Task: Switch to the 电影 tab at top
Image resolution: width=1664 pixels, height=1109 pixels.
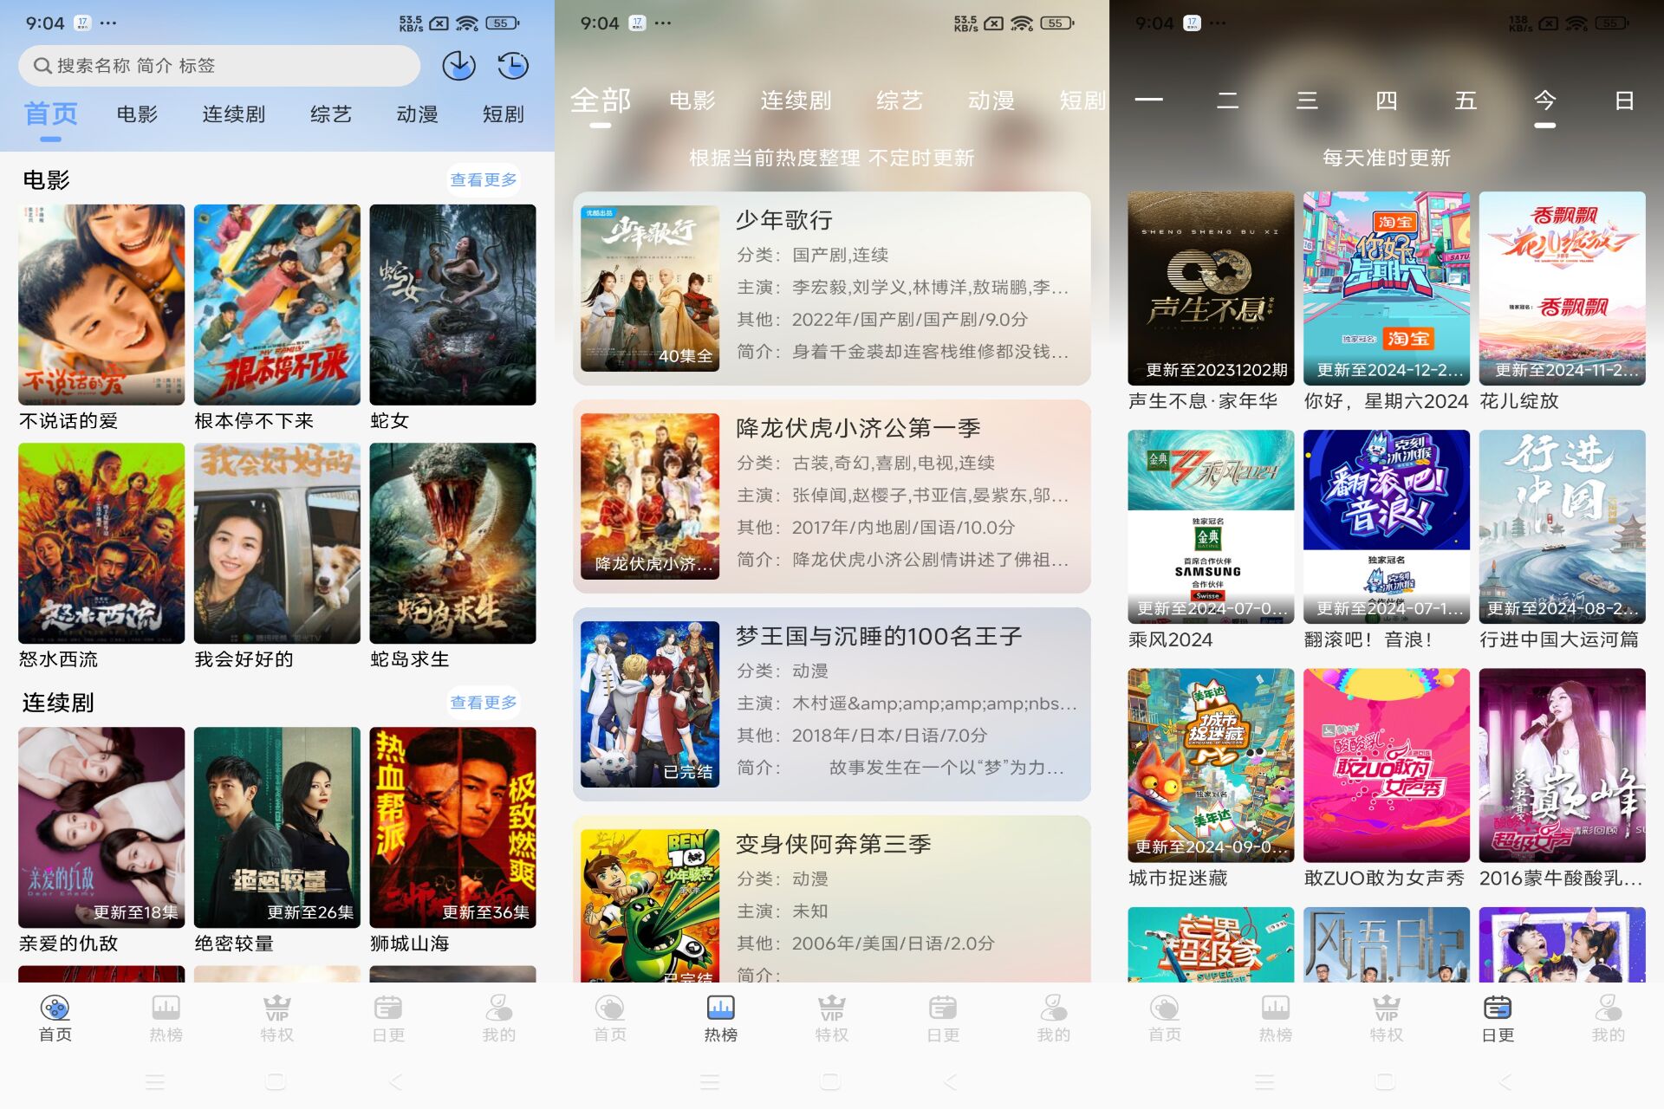Action: [139, 113]
